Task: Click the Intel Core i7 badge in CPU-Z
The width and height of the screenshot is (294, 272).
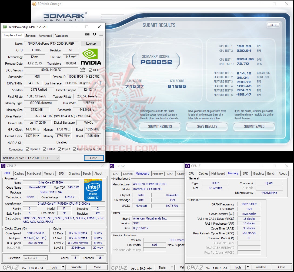Action: click(93, 190)
